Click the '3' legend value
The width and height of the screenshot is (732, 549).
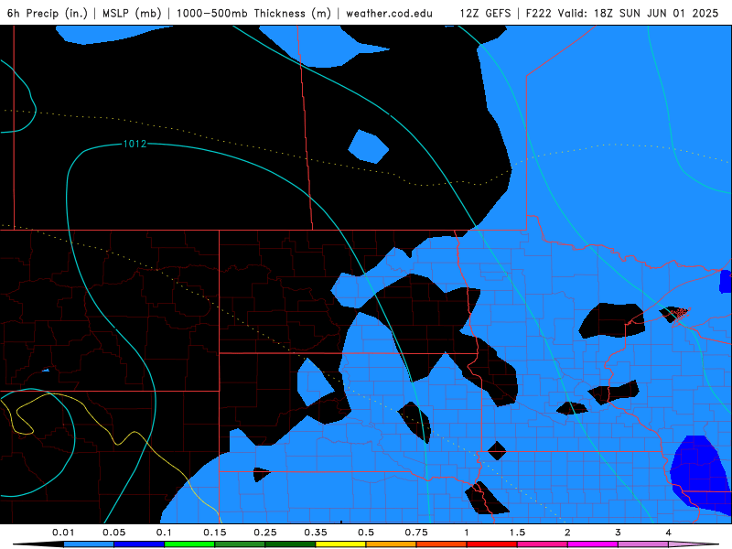coord(618,533)
